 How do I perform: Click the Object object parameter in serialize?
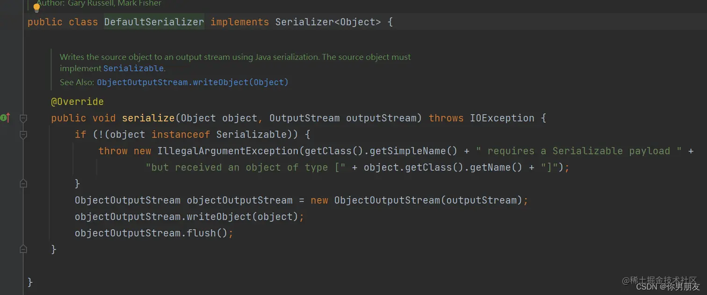pyautogui.click(x=219, y=118)
